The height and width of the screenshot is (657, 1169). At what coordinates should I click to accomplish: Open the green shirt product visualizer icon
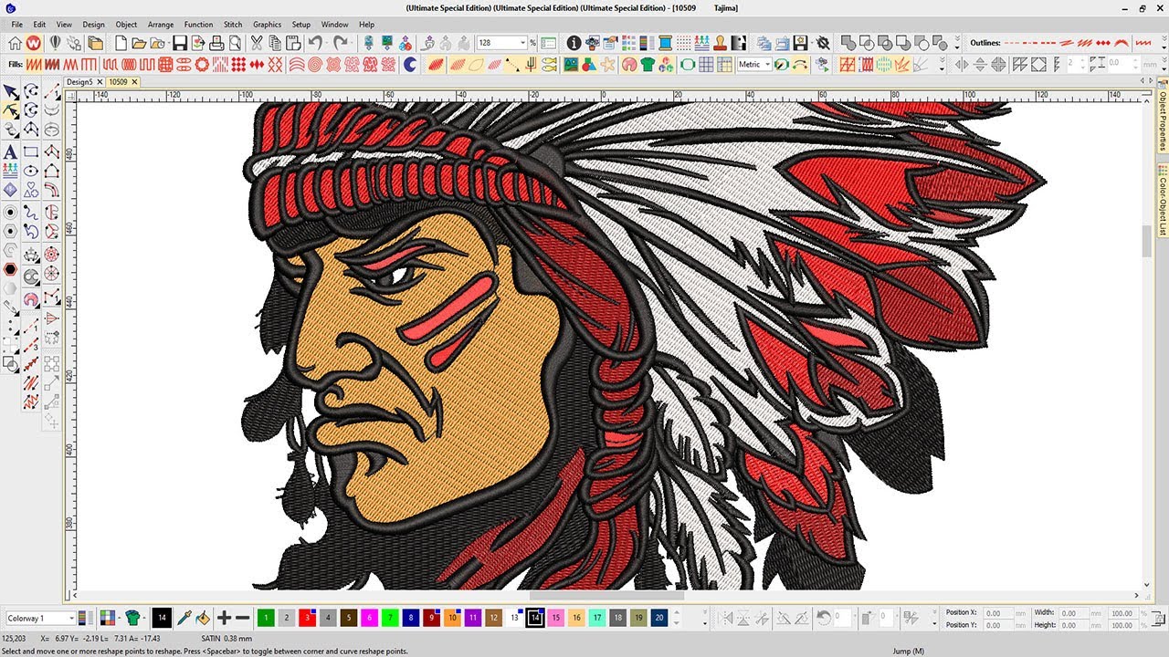(648, 64)
